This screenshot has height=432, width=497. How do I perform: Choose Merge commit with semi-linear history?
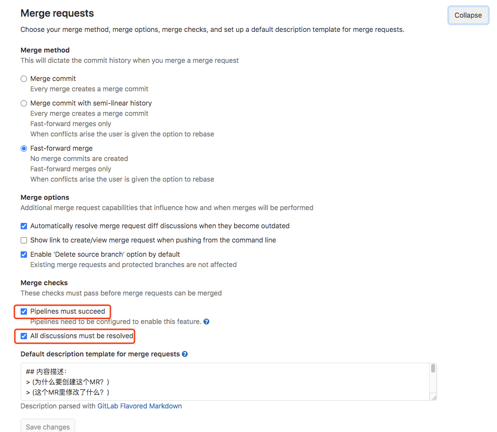pos(24,104)
